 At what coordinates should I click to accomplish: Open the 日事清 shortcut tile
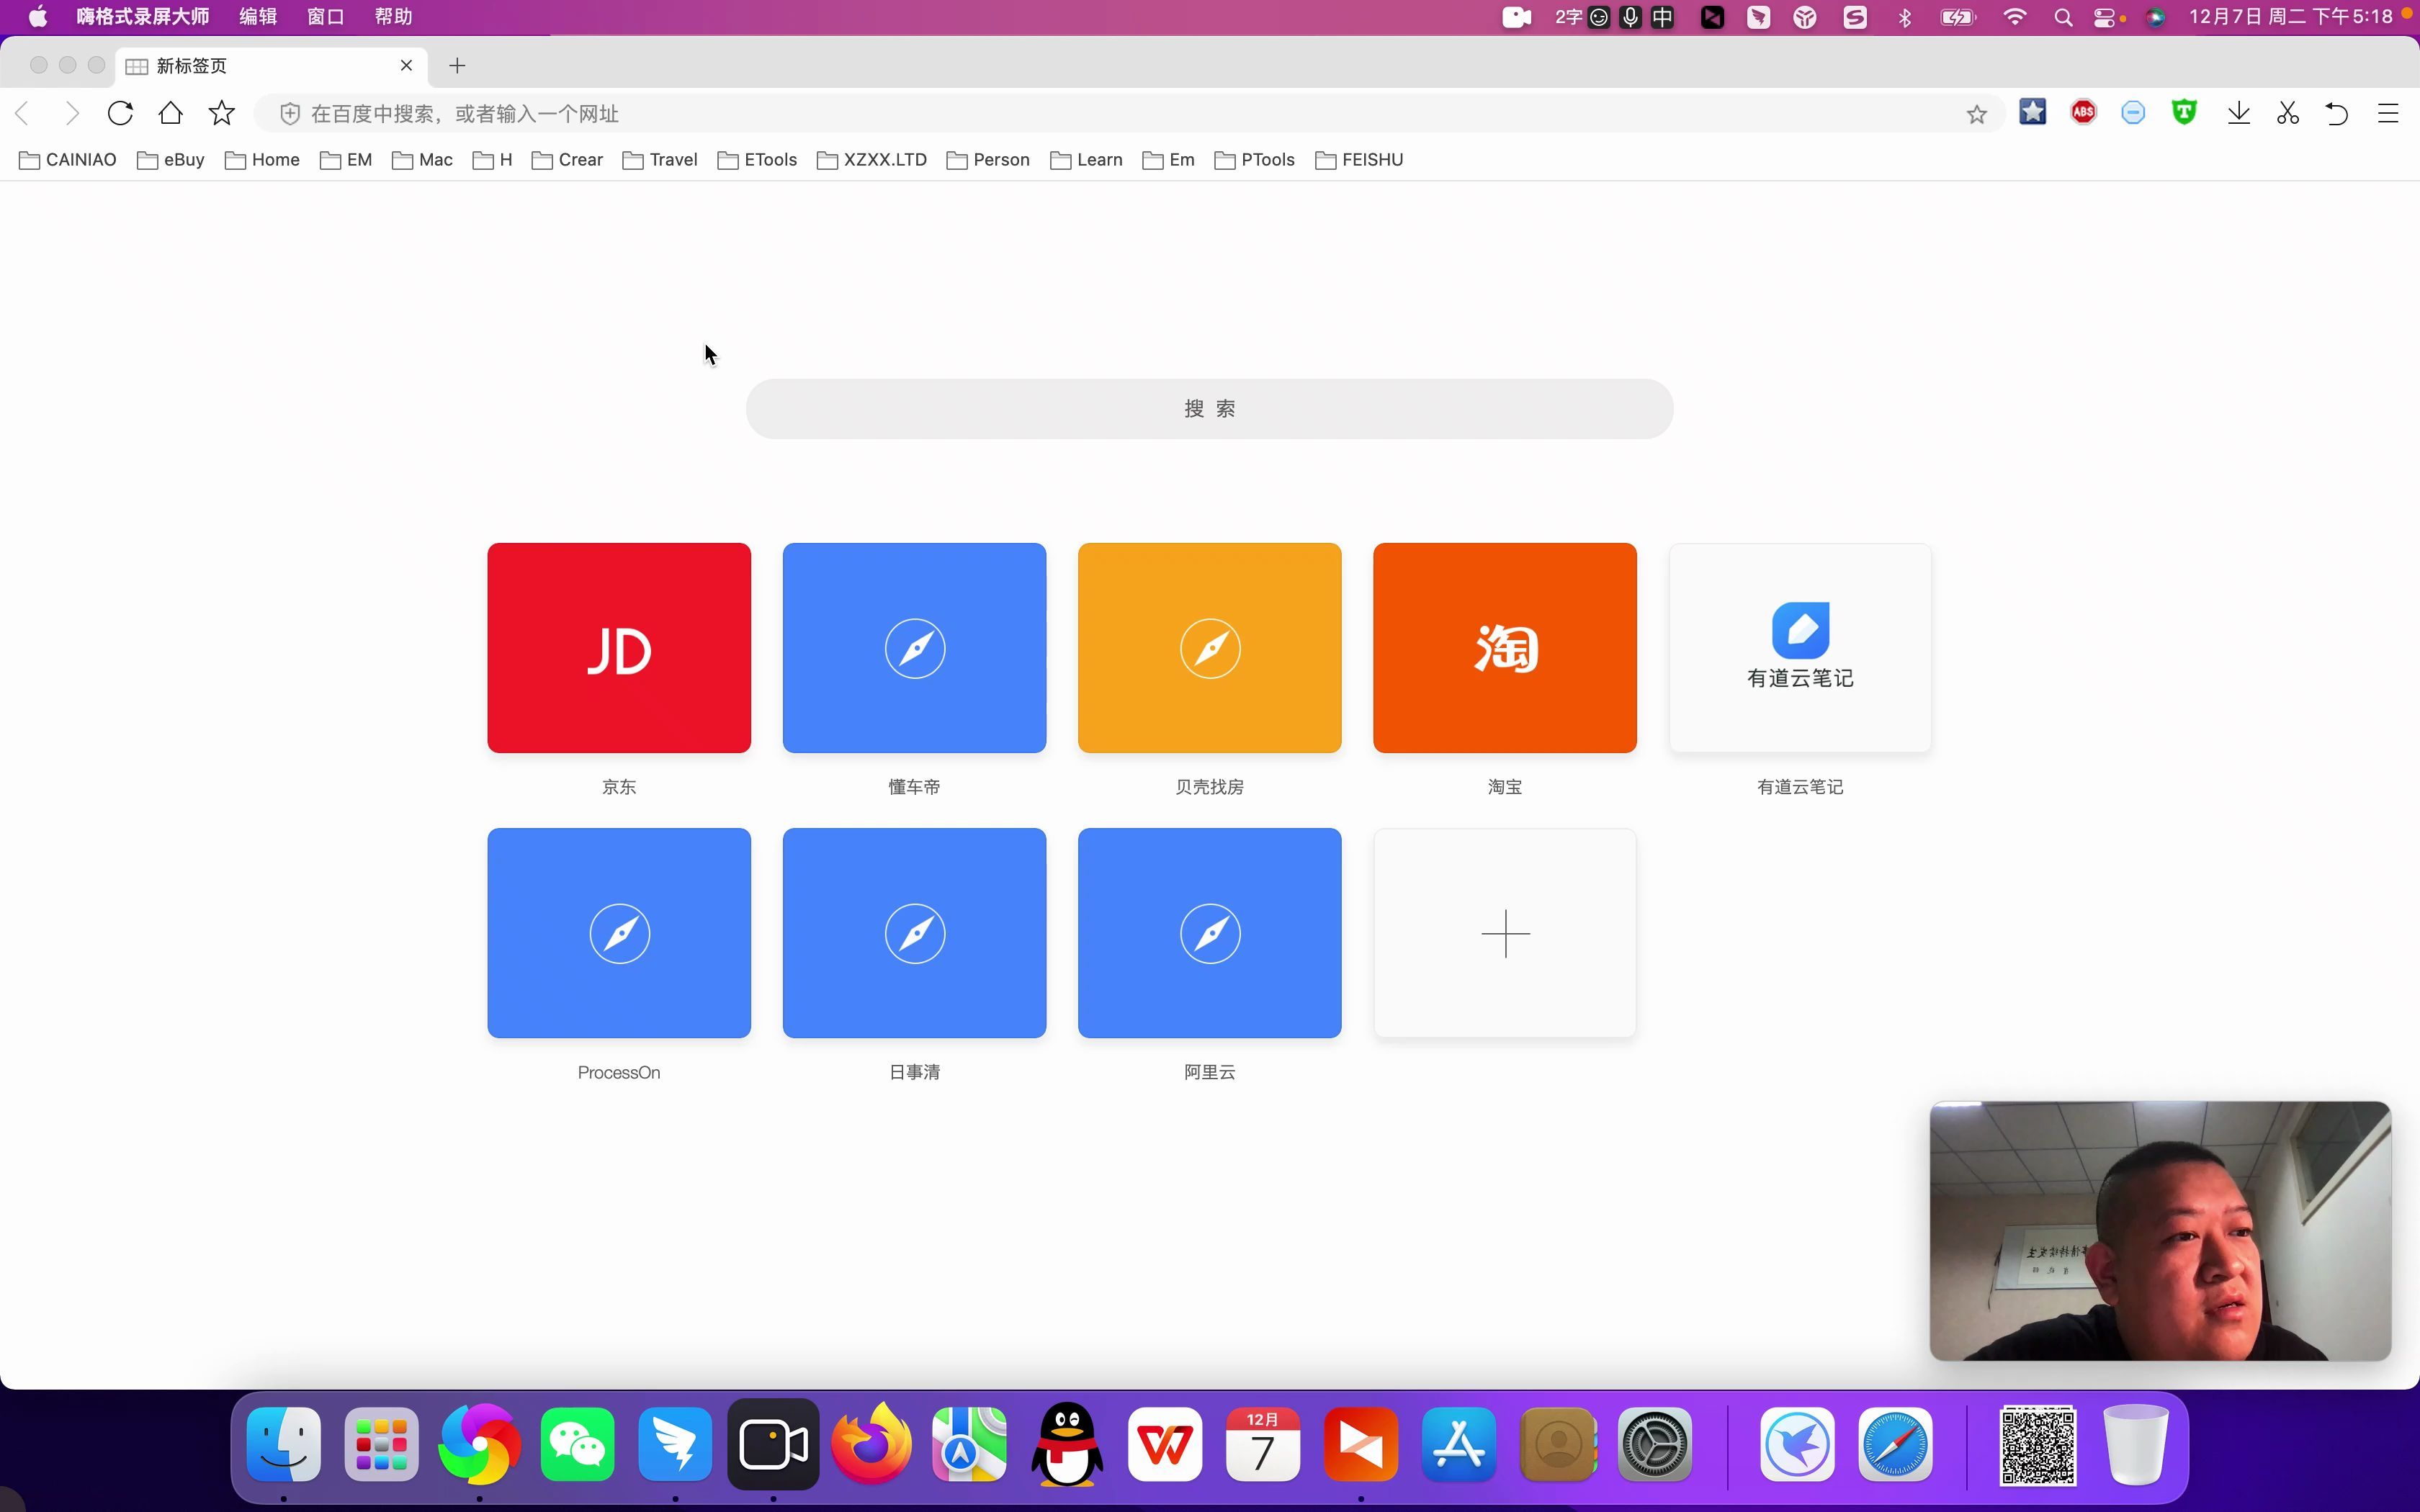914,933
